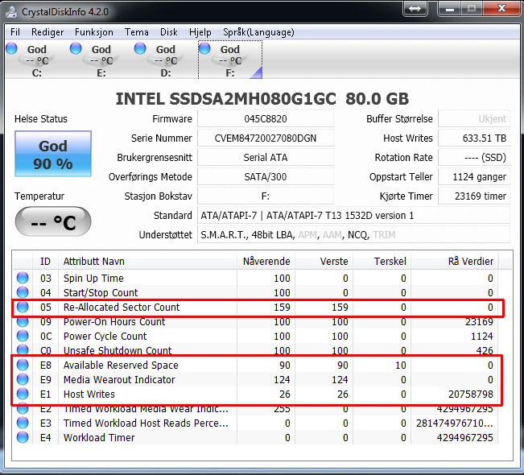The height and width of the screenshot is (475, 524).
Task: Click the Attributt Navn column header
Action: 147,261
